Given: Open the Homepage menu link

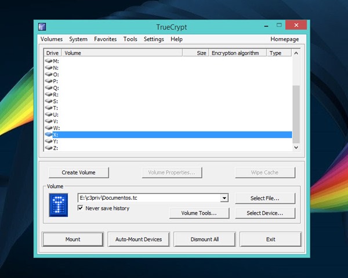Looking at the screenshot, I should (x=285, y=39).
